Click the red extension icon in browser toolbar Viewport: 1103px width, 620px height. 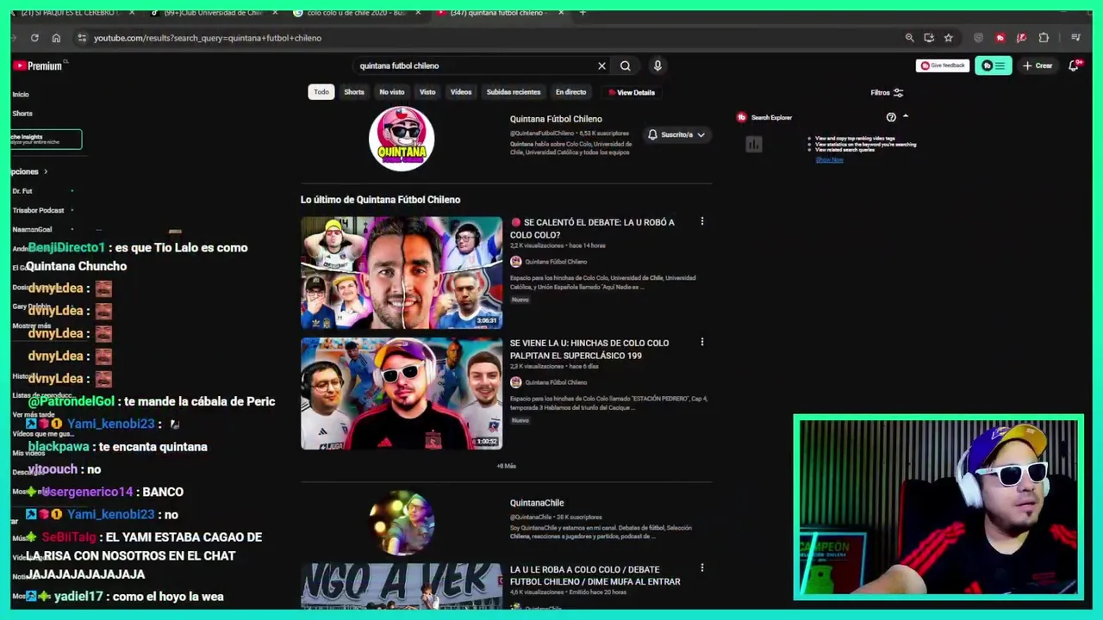(1000, 38)
